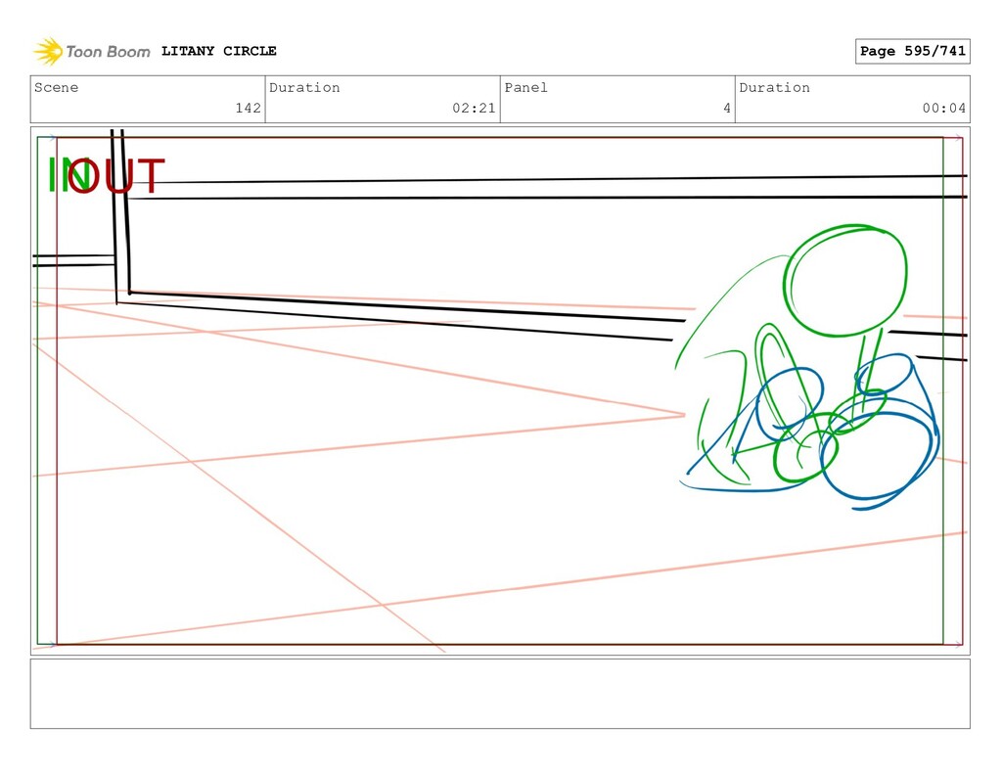
Task: Click the Panel header label
Action: tap(525, 87)
